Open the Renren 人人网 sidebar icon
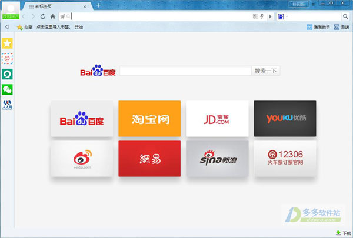 click(x=7, y=105)
